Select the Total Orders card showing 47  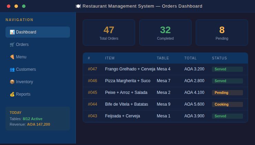coord(109,32)
